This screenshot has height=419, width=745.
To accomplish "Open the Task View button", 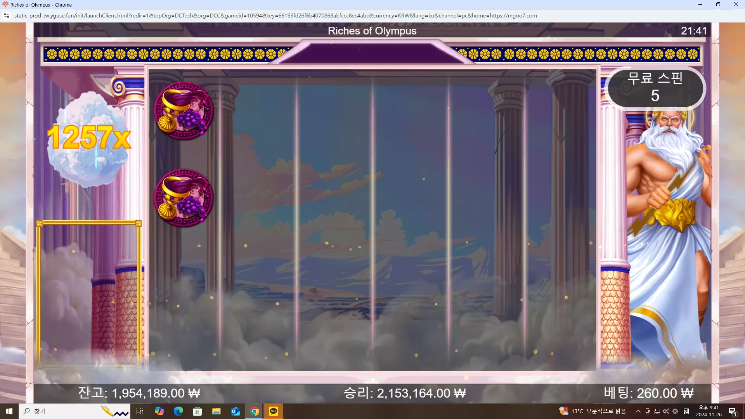I will tap(140, 411).
